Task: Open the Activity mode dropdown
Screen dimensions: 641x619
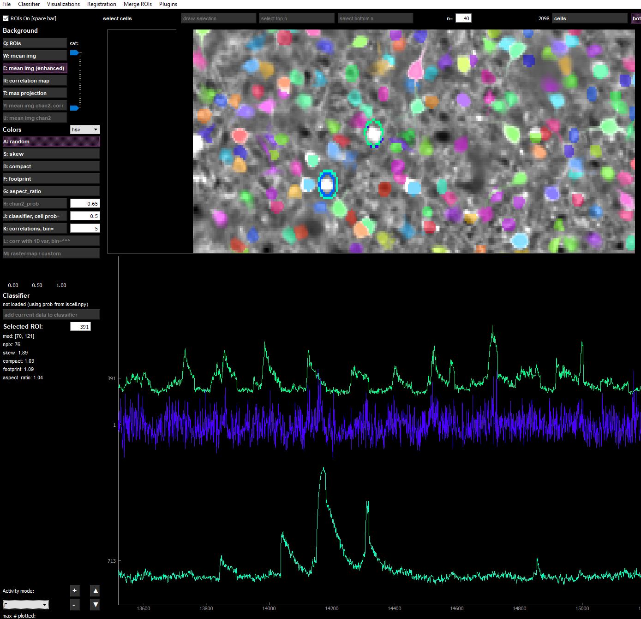Action: click(25, 604)
